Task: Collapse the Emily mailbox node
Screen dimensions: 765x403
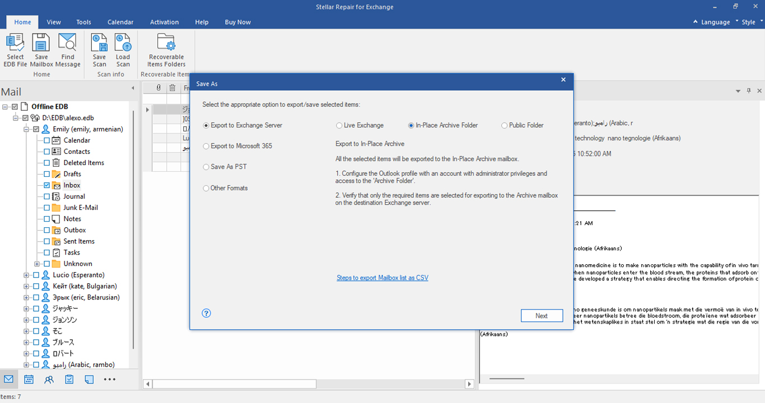Action: pyautogui.click(x=26, y=129)
